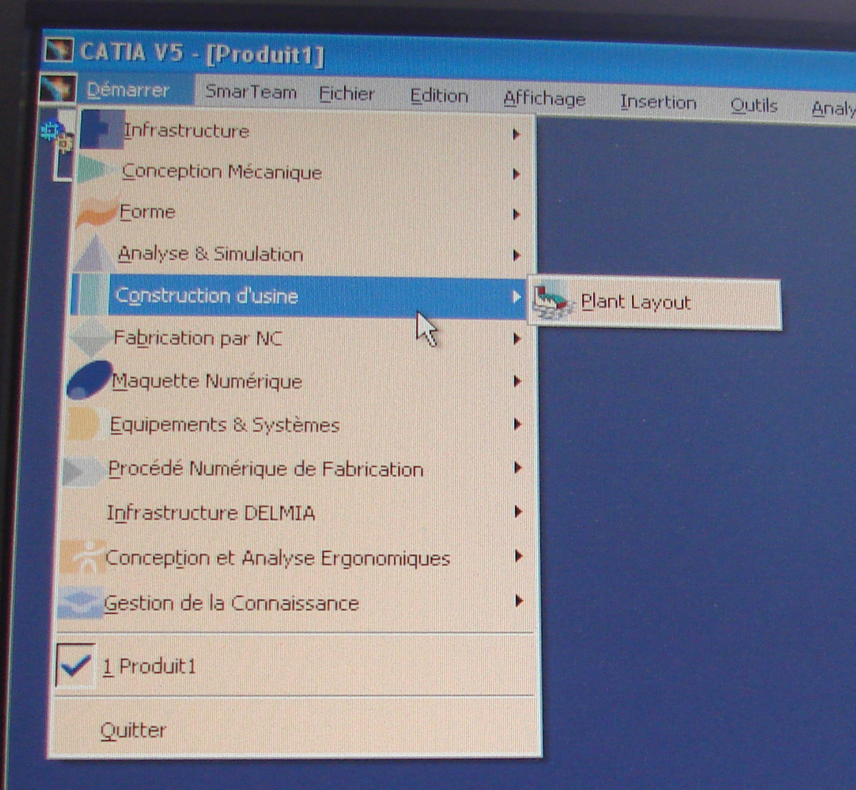
Task: Select Plant Layout from the submenu
Action: pyautogui.click(x=635, y=302)
